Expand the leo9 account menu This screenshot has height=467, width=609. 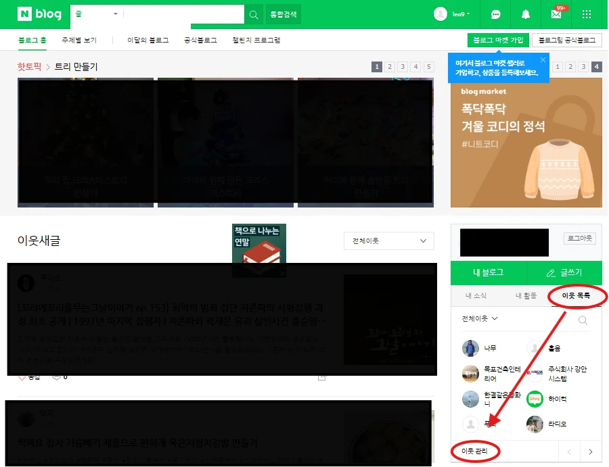[x=461, y=14]
